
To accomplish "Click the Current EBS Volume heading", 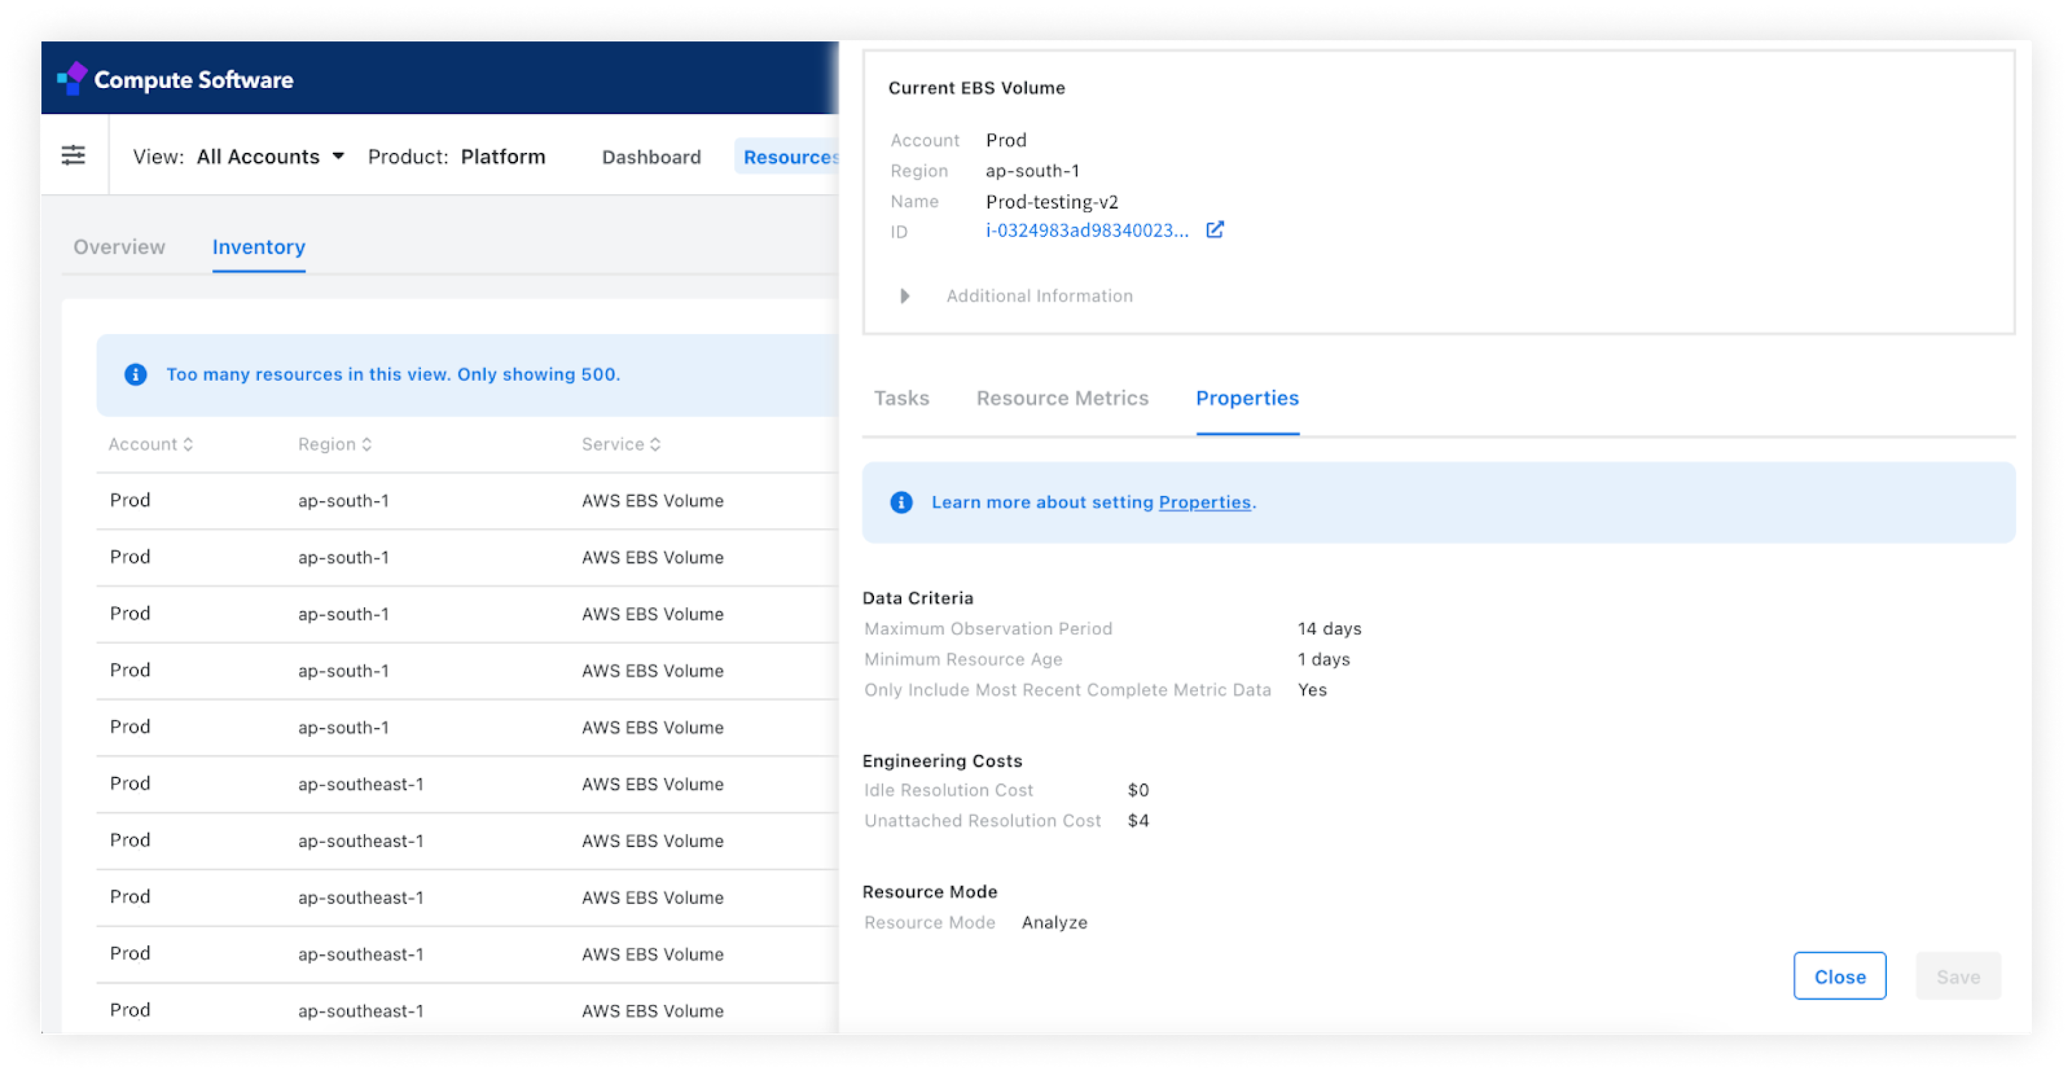I will click(977, 88).
